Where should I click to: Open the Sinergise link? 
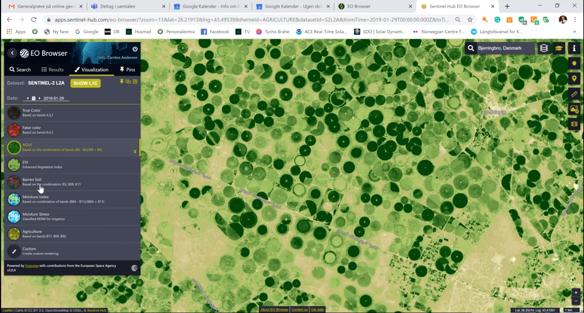coord(32,266)
